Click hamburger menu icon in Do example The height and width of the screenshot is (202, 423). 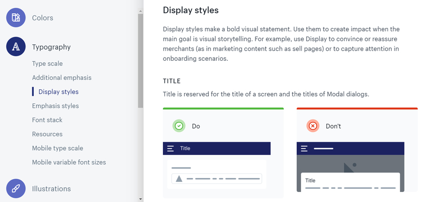[x=170, y=149]
